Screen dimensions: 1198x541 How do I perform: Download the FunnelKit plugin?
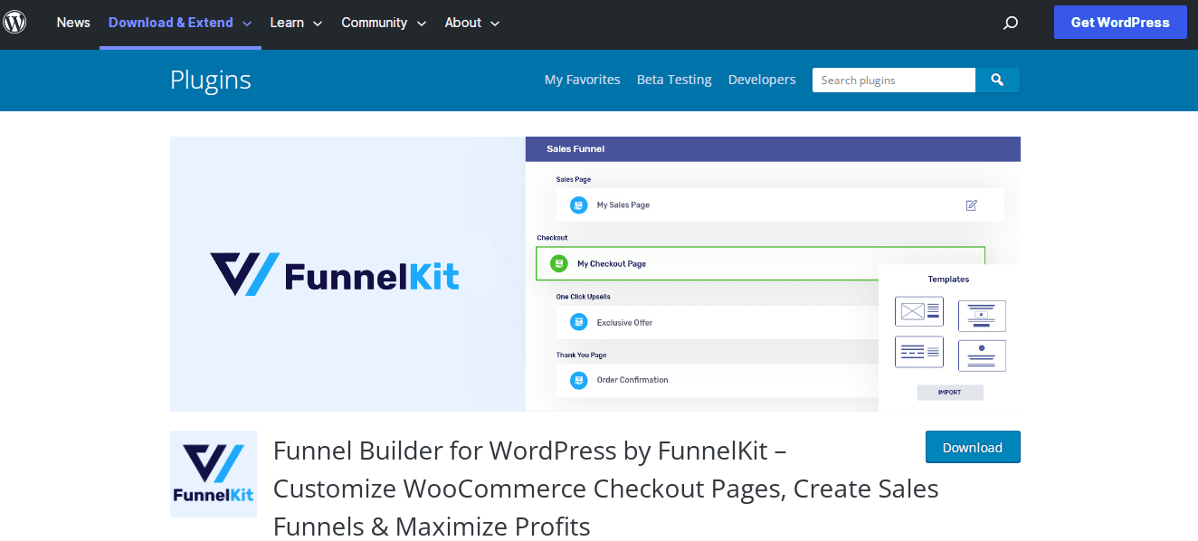tap(973, 447)
